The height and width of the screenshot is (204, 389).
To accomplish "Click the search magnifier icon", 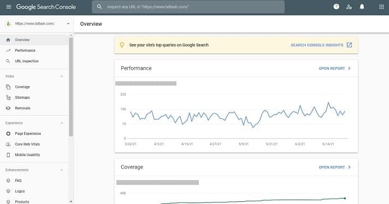I will 99,7.
